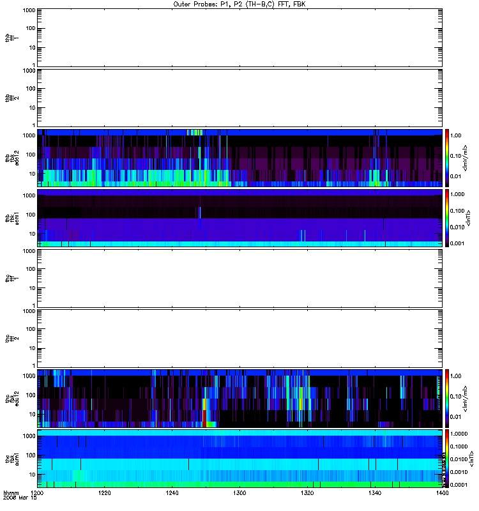The height and width of the screenshot is (511, 479).
Task: Click the '1000' y-tick of the top thb FFT 1 panel
Action: point(29,10)
